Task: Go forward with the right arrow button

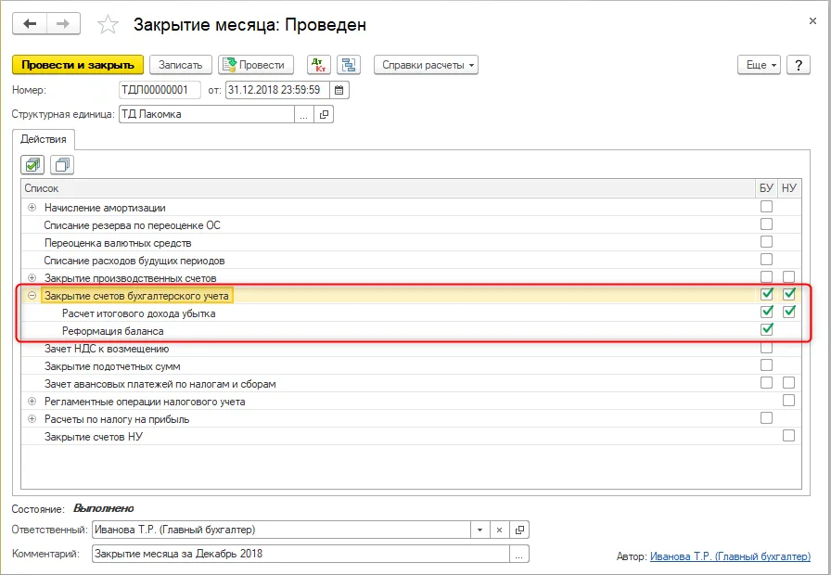Action: pyautogui.click(x=64, y=24)
